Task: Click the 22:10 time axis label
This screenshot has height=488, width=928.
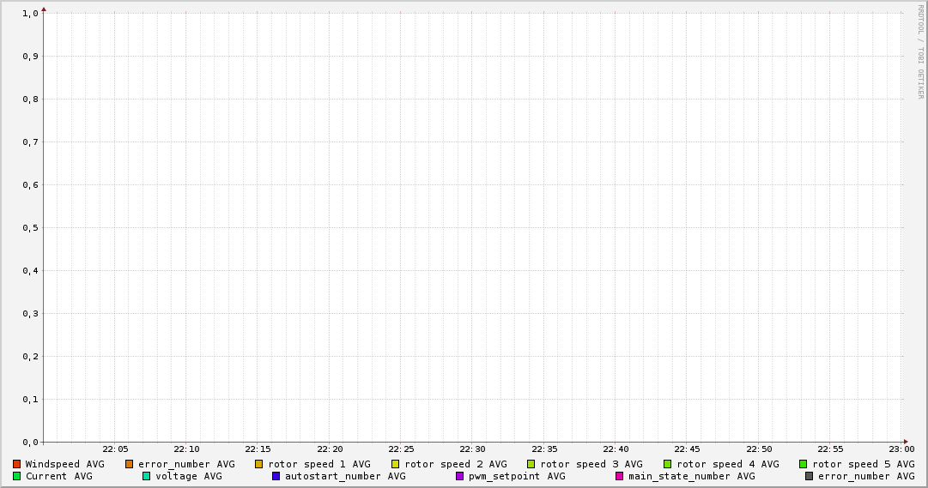Action: [x=186, y=449]
